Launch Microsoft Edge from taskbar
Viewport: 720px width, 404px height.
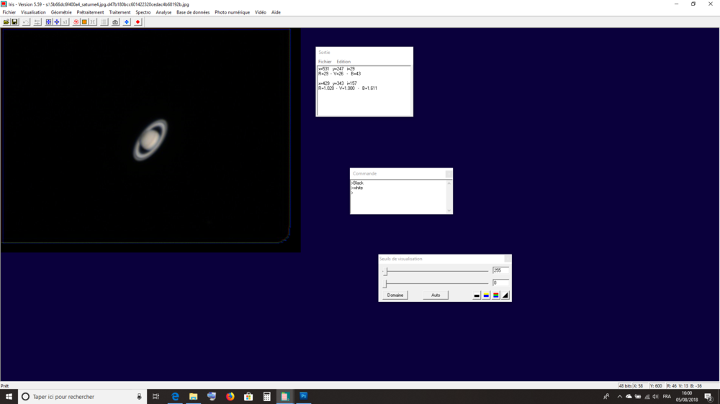175,397
